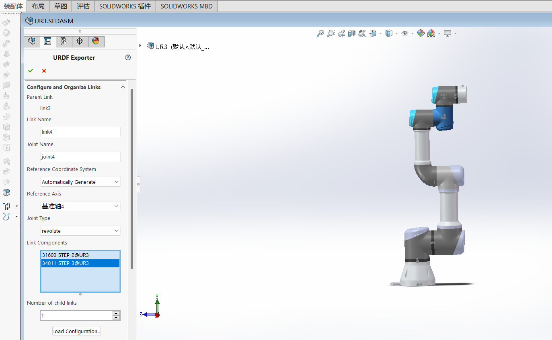The image size is (552, 340).
Task: Switch to the 评估 ribbon tab
Action: 83,6
